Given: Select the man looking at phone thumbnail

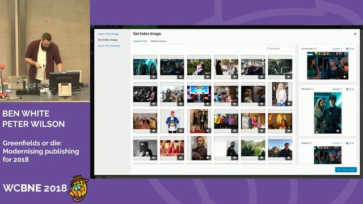Looking at the screenshot, I should pos(199,148).
